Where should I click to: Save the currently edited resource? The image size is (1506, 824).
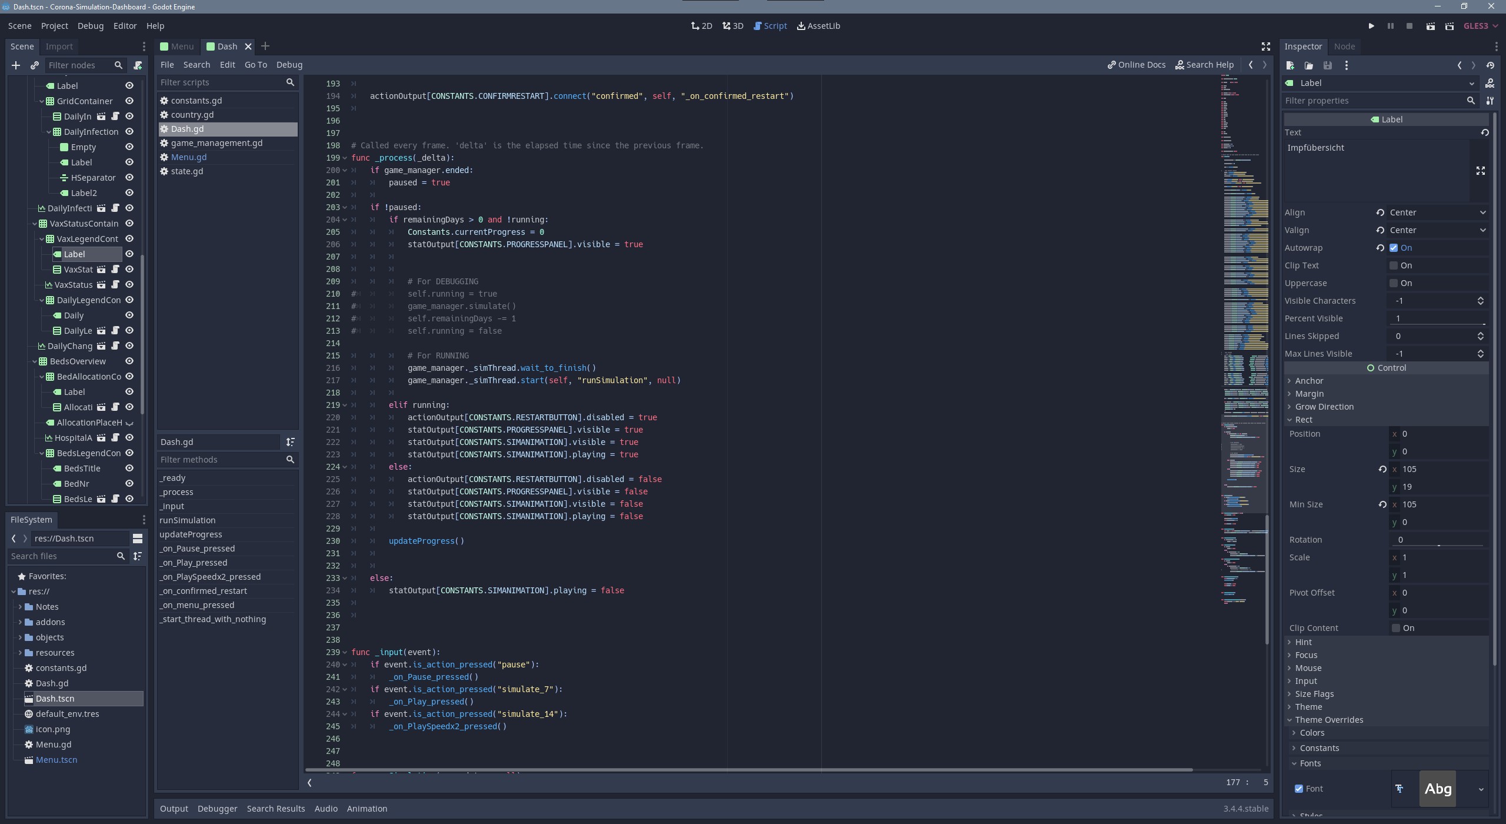(1328, 65)
